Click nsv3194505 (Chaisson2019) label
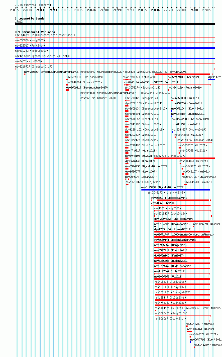Image resolution: width=222 pixels, height=357 pixels. [x=173, y=224]
